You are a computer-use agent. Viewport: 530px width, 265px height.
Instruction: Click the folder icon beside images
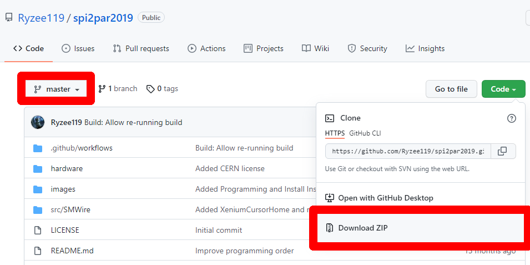point(38,189)
